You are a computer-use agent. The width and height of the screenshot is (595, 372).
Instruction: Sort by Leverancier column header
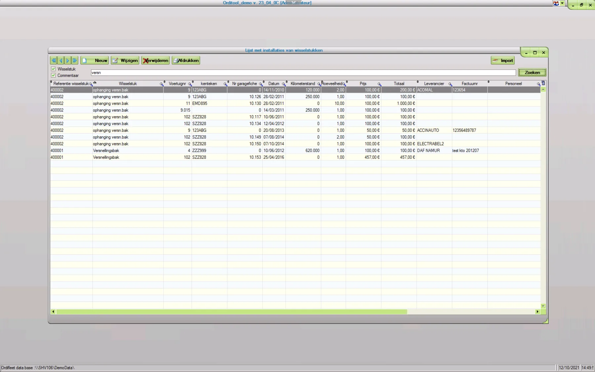coord(434,84)
